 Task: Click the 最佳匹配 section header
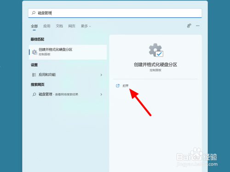pyautogui.click(x=37, y=39)
